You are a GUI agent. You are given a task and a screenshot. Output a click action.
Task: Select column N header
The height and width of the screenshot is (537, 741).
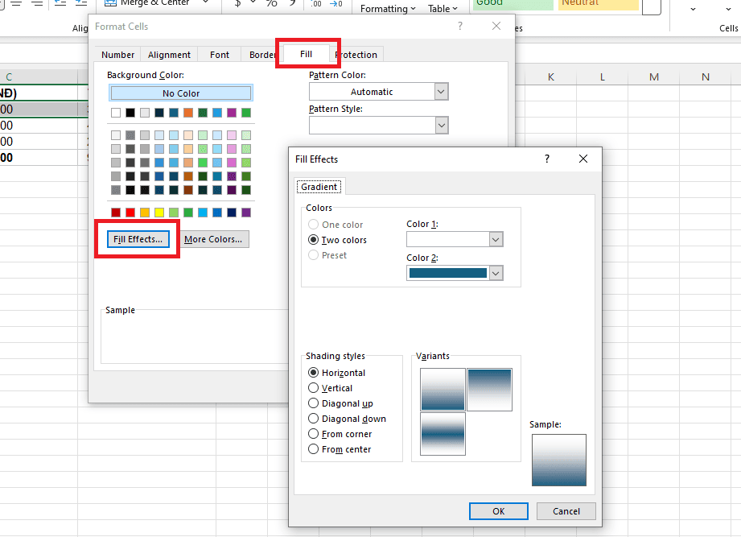pyautogui.click(x=706, y=77)
